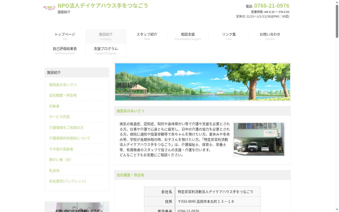The image size is (339, 212).
Task: Click the lakeside 施設紹介 banner image
Action: (203, 82)
